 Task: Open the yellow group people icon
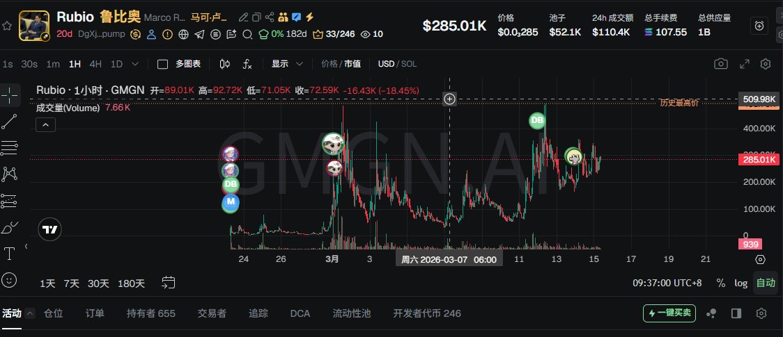[283, 17]
